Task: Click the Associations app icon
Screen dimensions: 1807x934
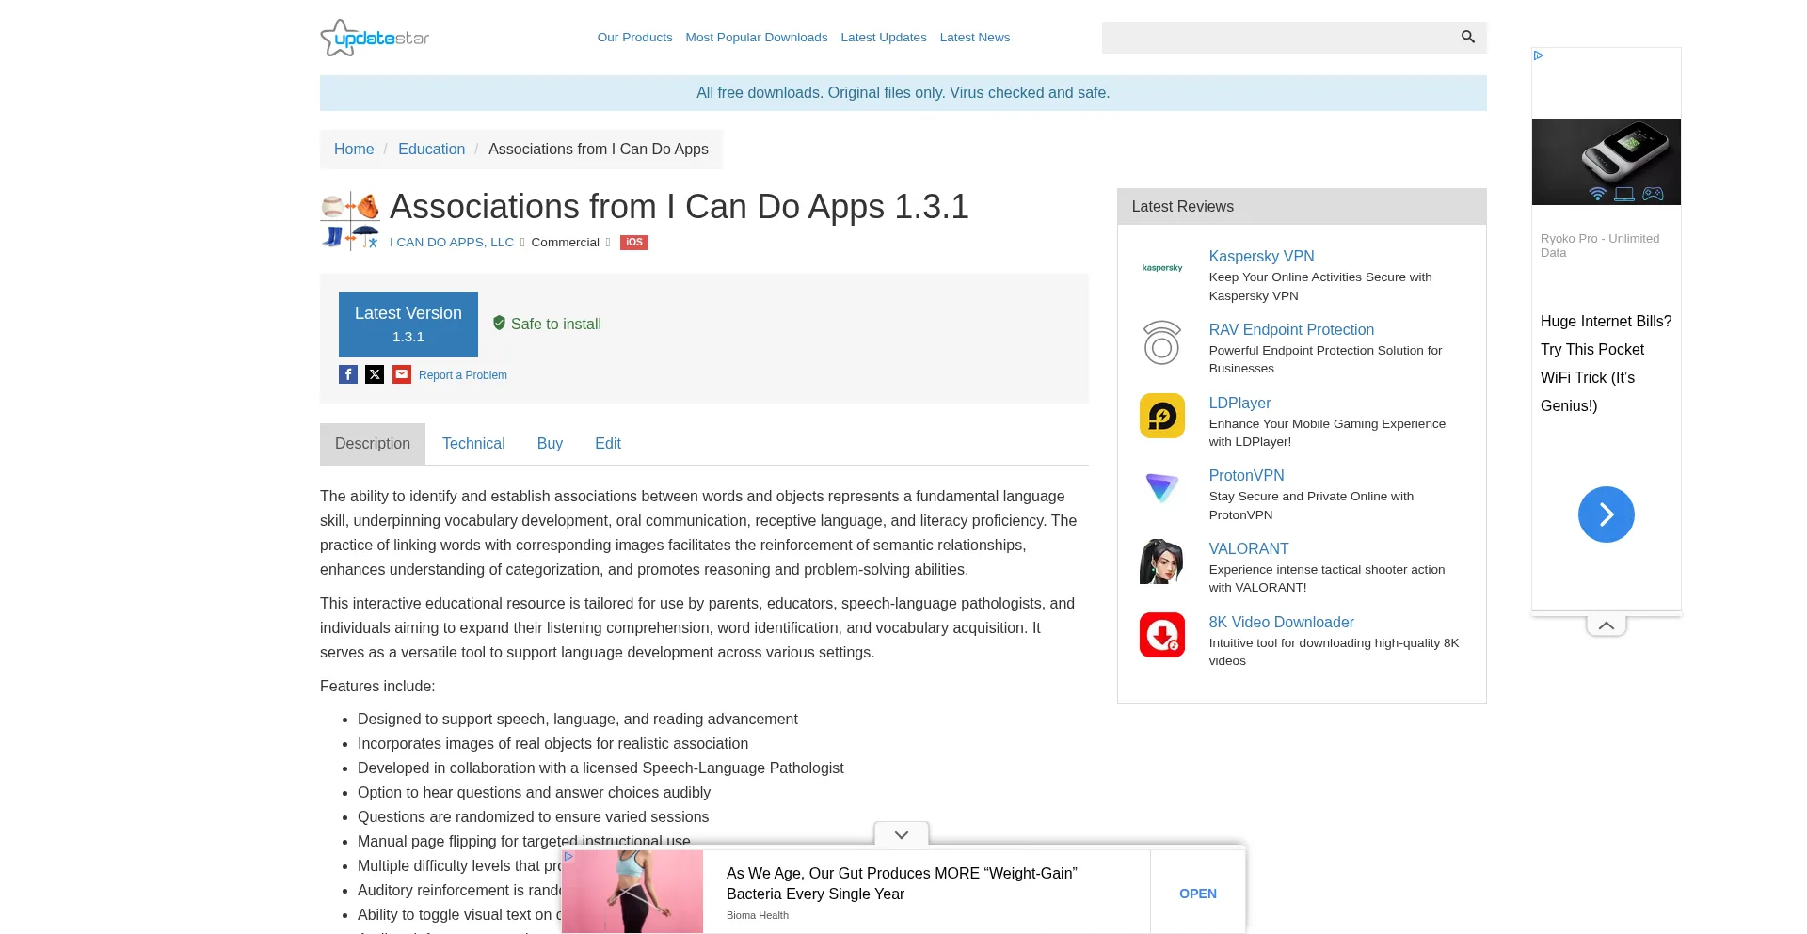Action: tap(350, 220)
